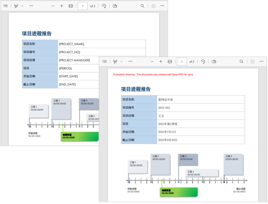Click the 工程 2 box in back window

point(61,109)
